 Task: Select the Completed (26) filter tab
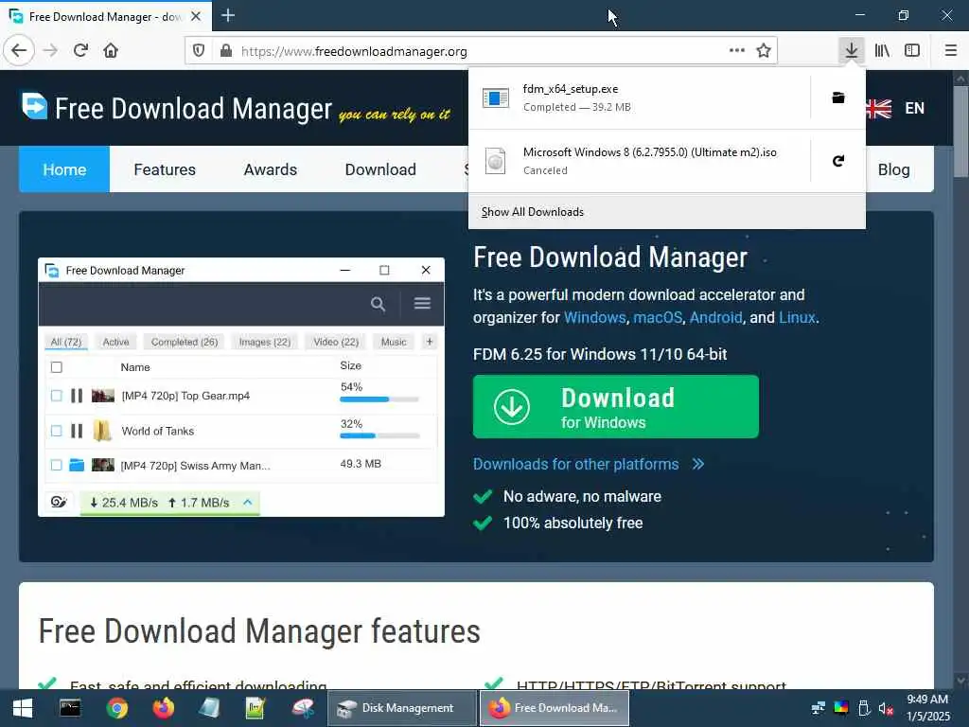[185, 342]
